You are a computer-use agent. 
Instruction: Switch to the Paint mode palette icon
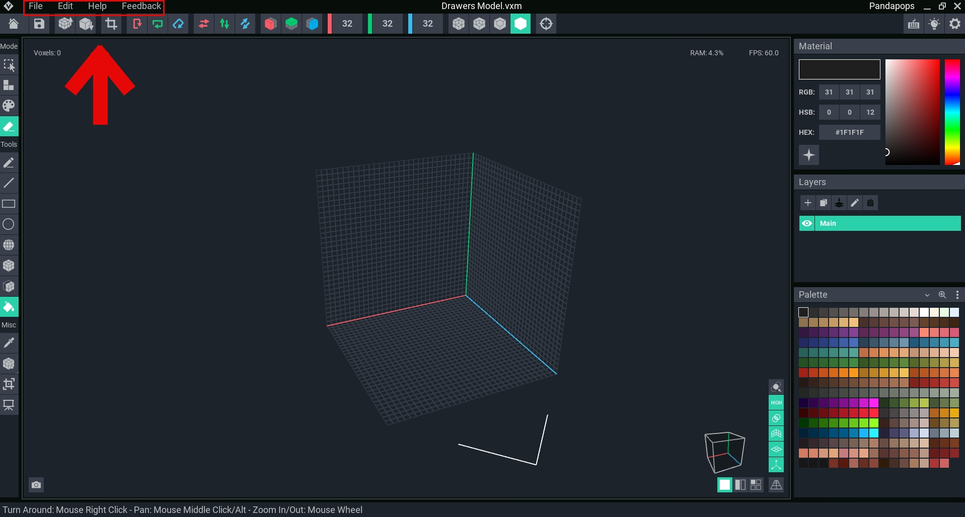pos(9,106)
